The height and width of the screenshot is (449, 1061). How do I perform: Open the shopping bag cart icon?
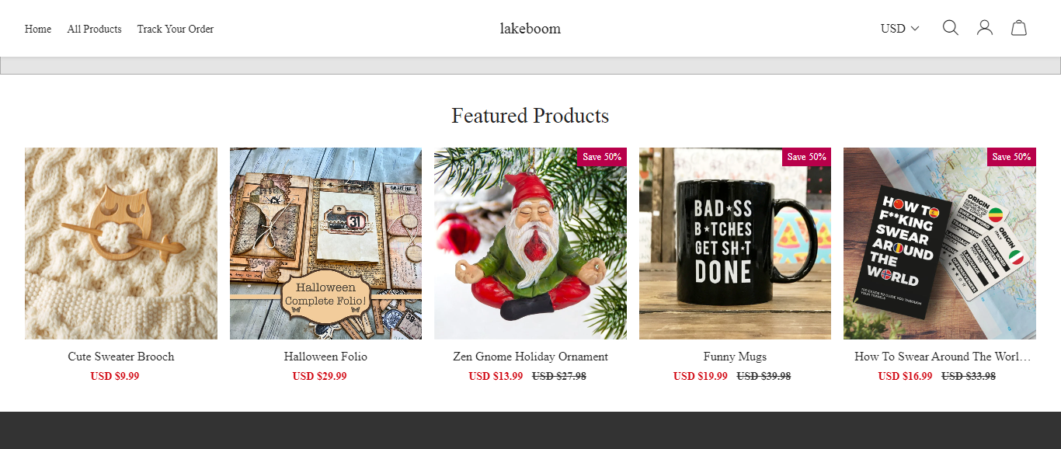point(1019,28)
